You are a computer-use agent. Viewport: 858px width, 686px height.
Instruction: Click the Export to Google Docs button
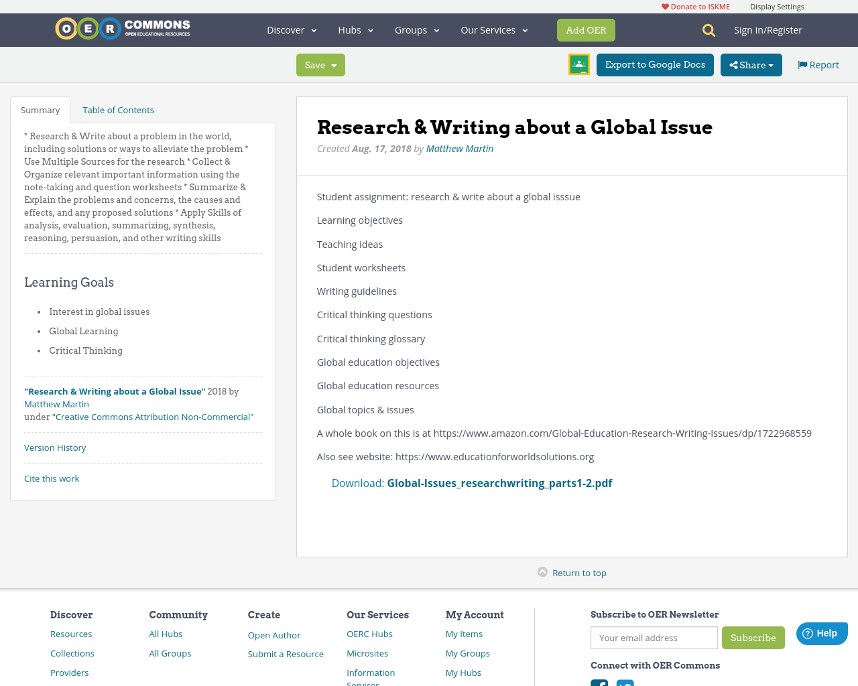pyautogui.click(x=655, y=64)
